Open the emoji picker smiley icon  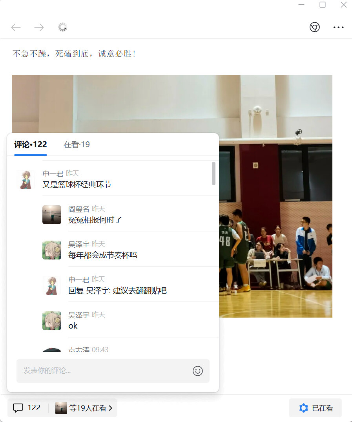[197, 371]
